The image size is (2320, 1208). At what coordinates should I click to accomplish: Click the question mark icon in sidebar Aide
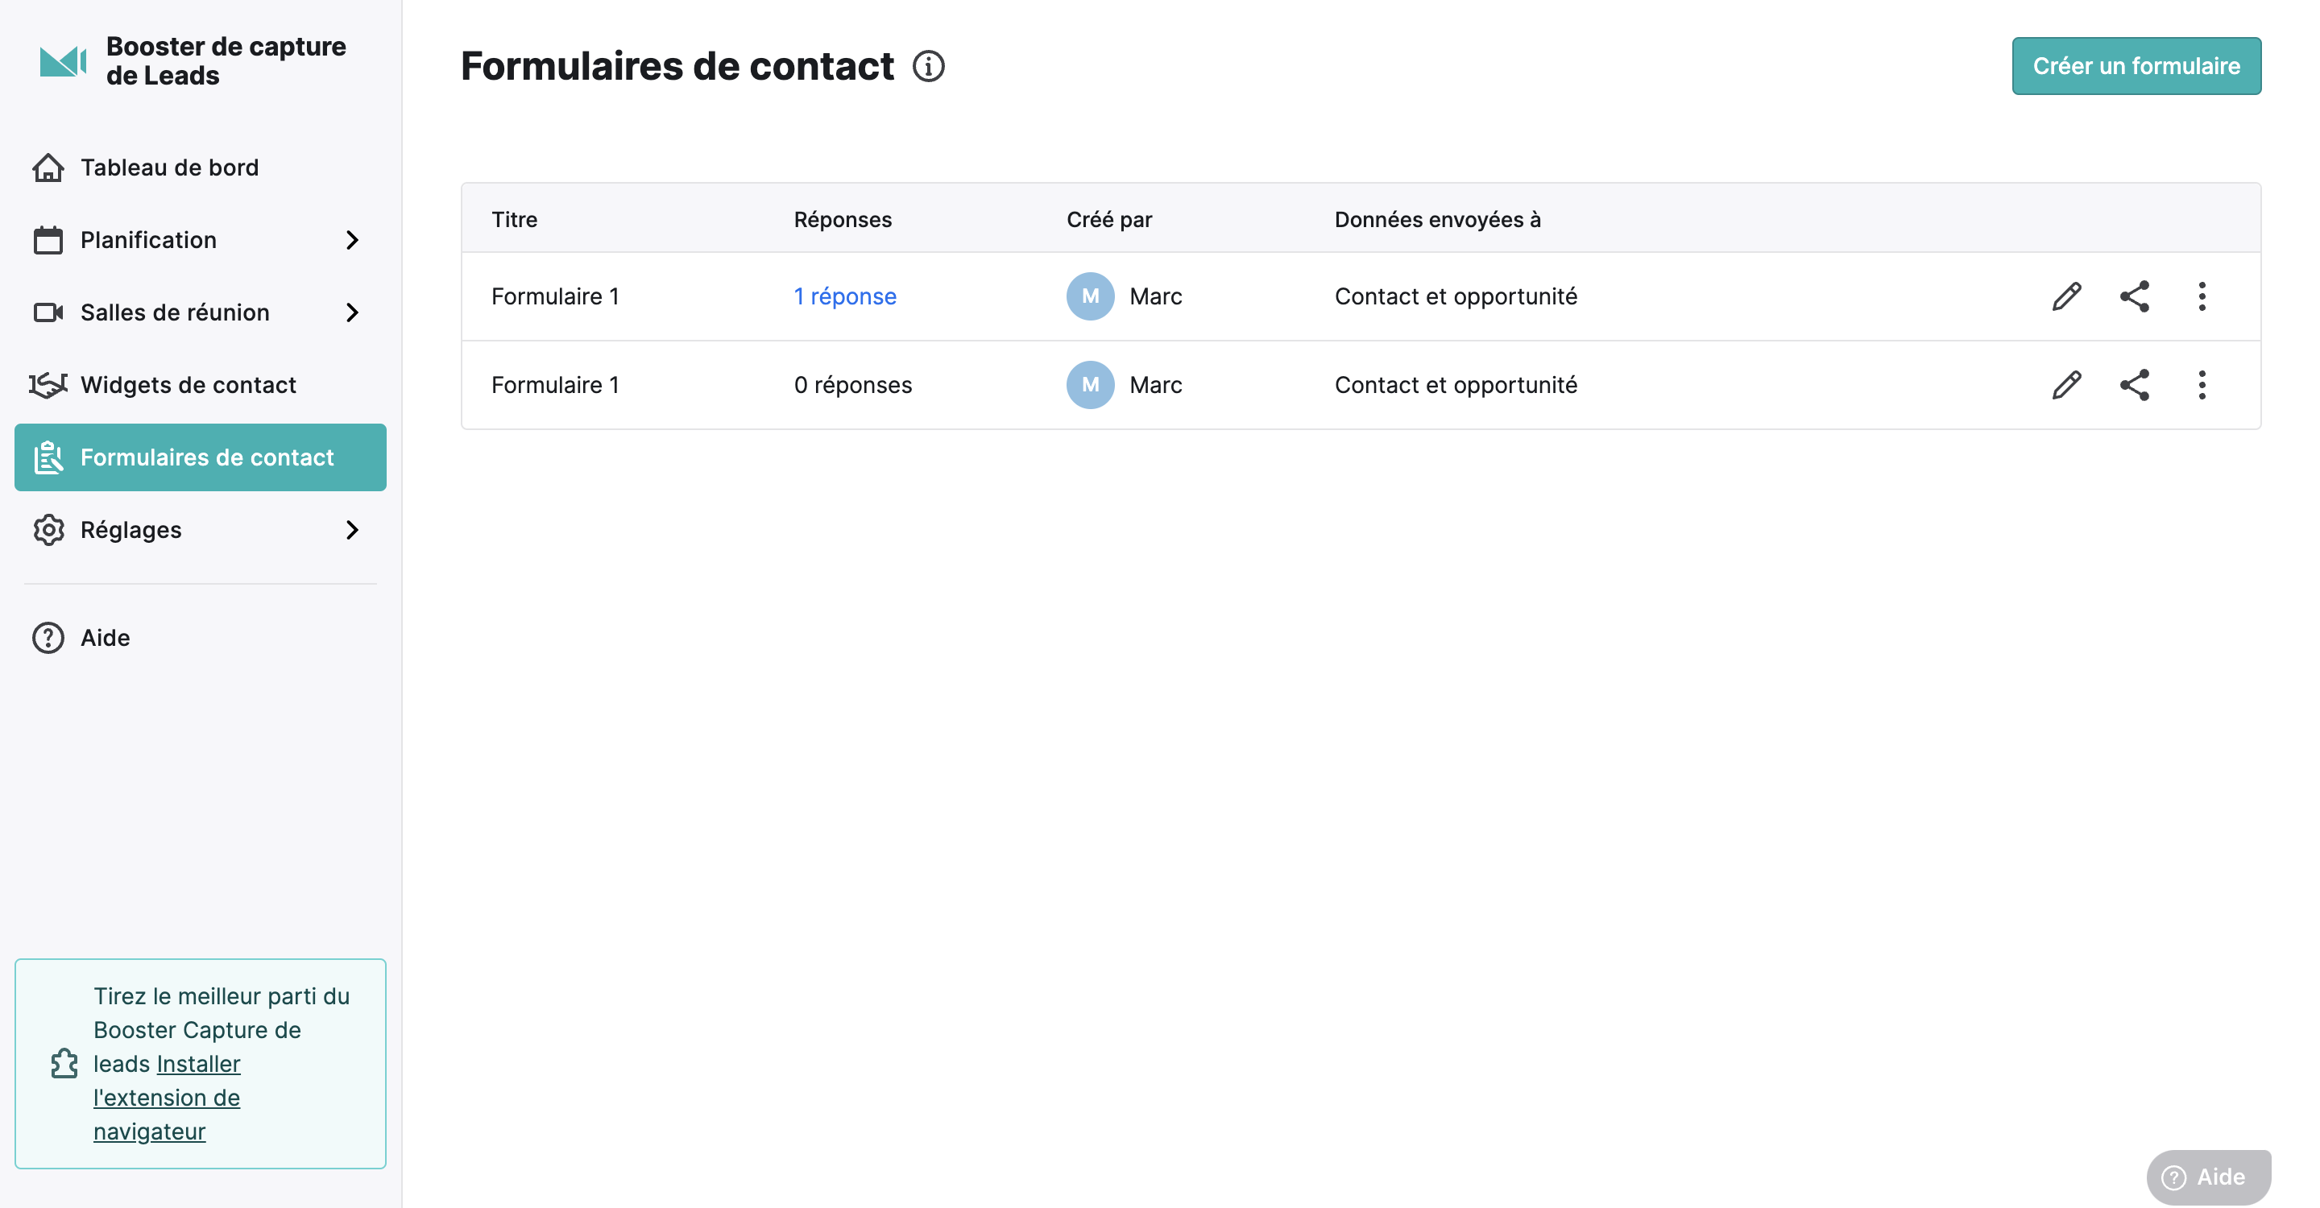click(48, 637)
